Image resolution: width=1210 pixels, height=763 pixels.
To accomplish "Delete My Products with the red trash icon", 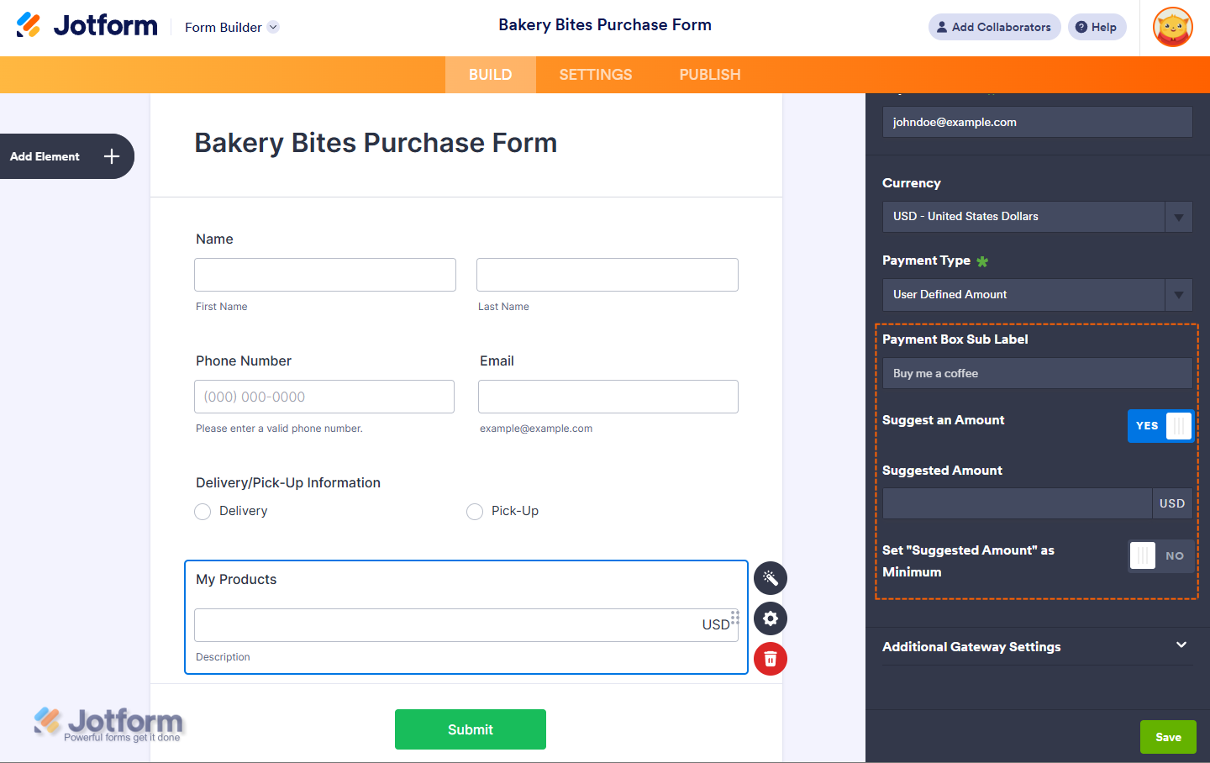I will (771, 659).
